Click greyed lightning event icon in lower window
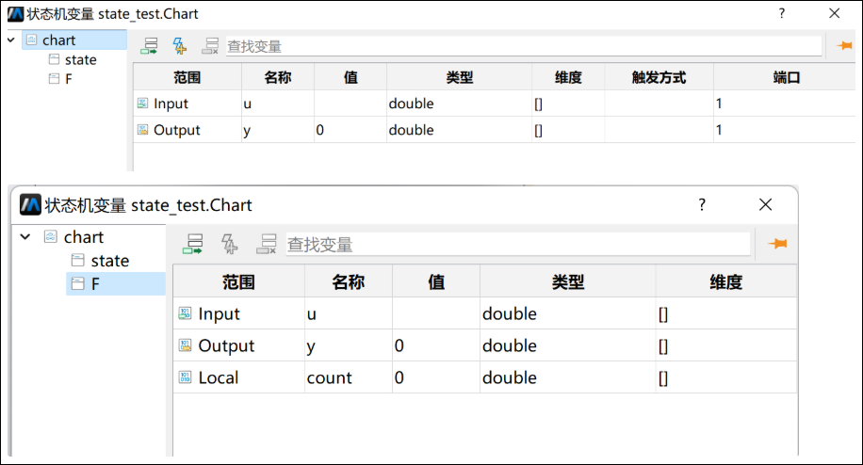863x465 pixels. coord(230,244)
